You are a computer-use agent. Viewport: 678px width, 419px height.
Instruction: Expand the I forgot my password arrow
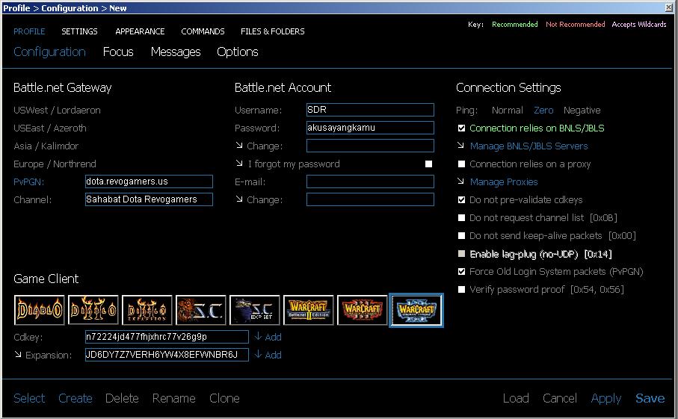point(239,164)
